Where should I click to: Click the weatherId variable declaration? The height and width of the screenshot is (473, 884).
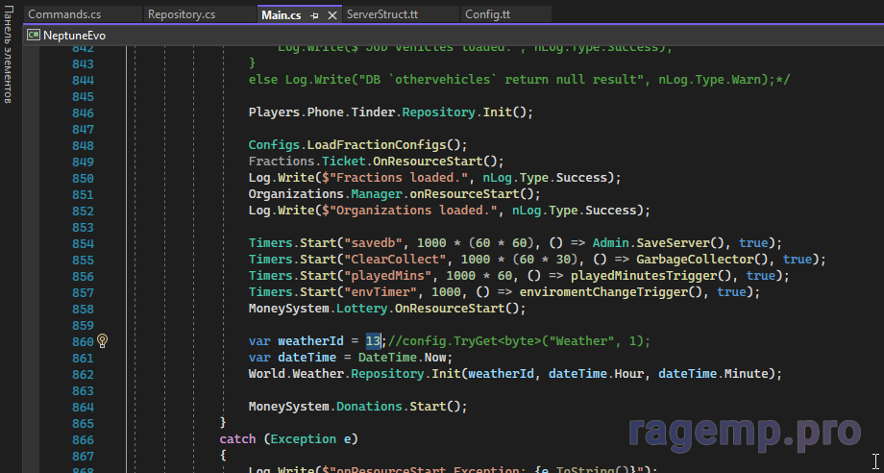[307, 341]
